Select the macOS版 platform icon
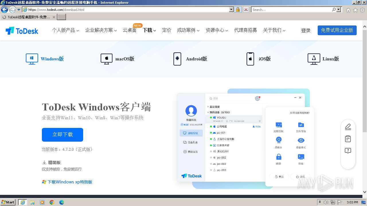 click(106, 59)
